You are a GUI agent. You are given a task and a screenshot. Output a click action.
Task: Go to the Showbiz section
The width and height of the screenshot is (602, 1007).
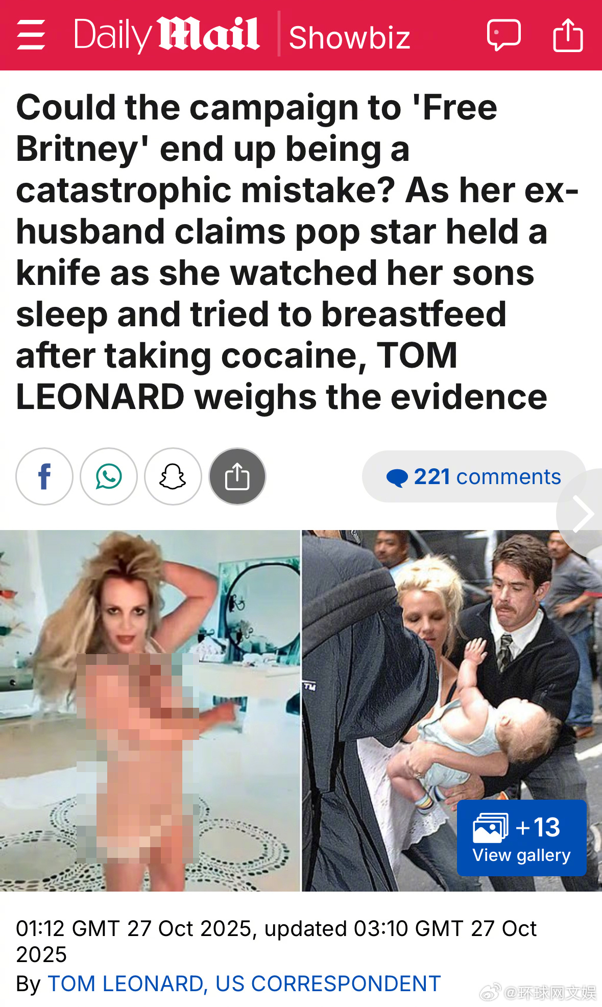350,38
